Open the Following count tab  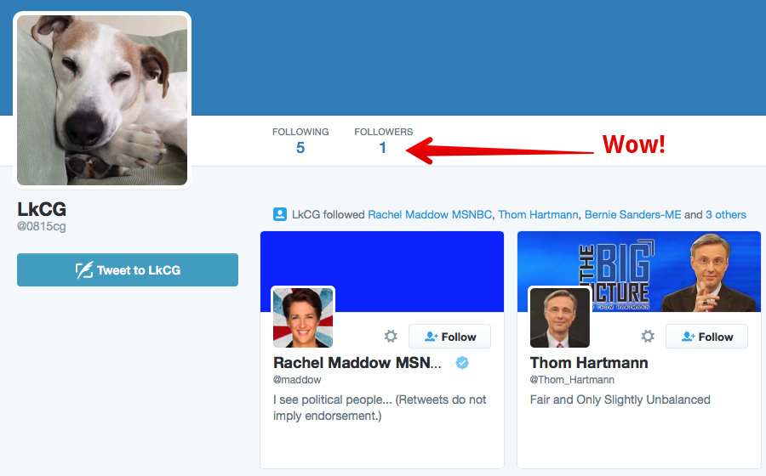[300, 140]
